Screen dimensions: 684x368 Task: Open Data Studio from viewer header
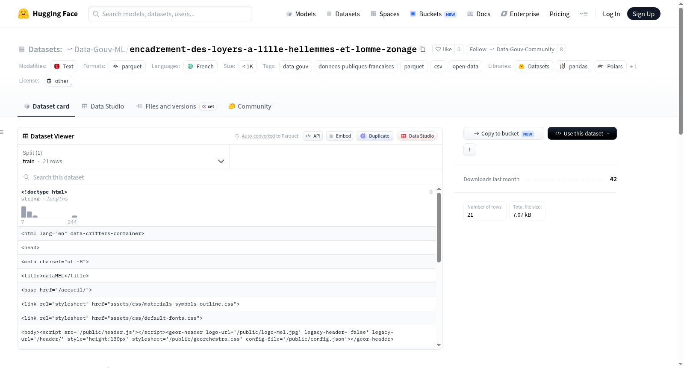click(417, 136)
